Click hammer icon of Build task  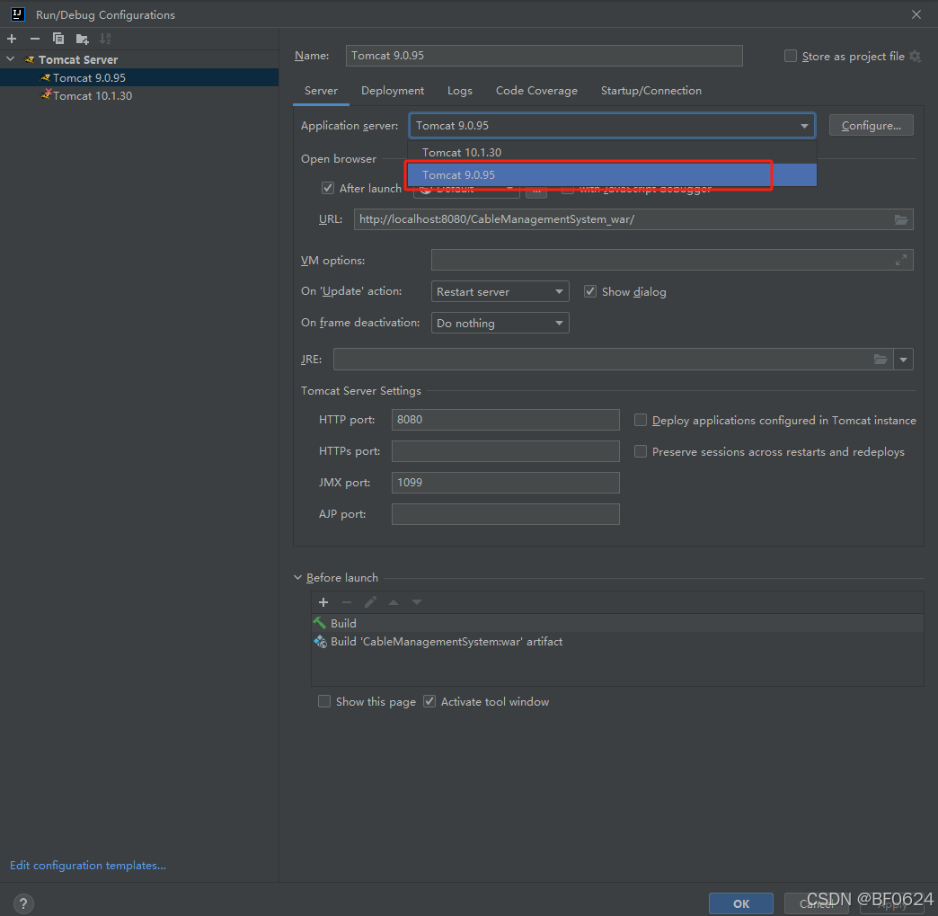click(x=320, y=623)
